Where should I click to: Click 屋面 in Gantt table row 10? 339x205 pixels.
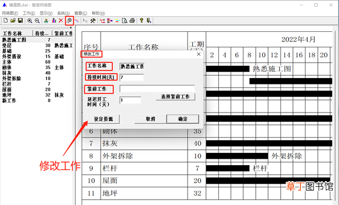pyautogui.click(x=110, y=181)
